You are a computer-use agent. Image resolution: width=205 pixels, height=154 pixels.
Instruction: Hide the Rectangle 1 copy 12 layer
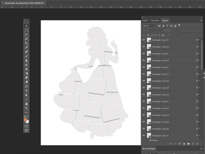(x=144, y=136)
